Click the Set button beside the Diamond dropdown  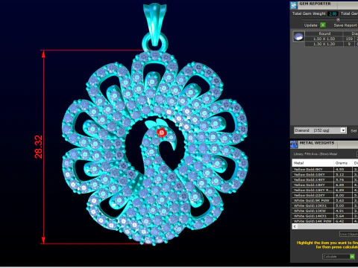(354, 130)
